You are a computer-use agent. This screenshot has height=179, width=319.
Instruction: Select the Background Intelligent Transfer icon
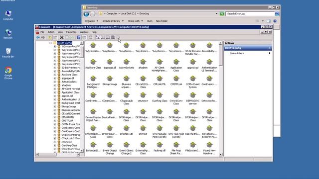pos(93,82)
